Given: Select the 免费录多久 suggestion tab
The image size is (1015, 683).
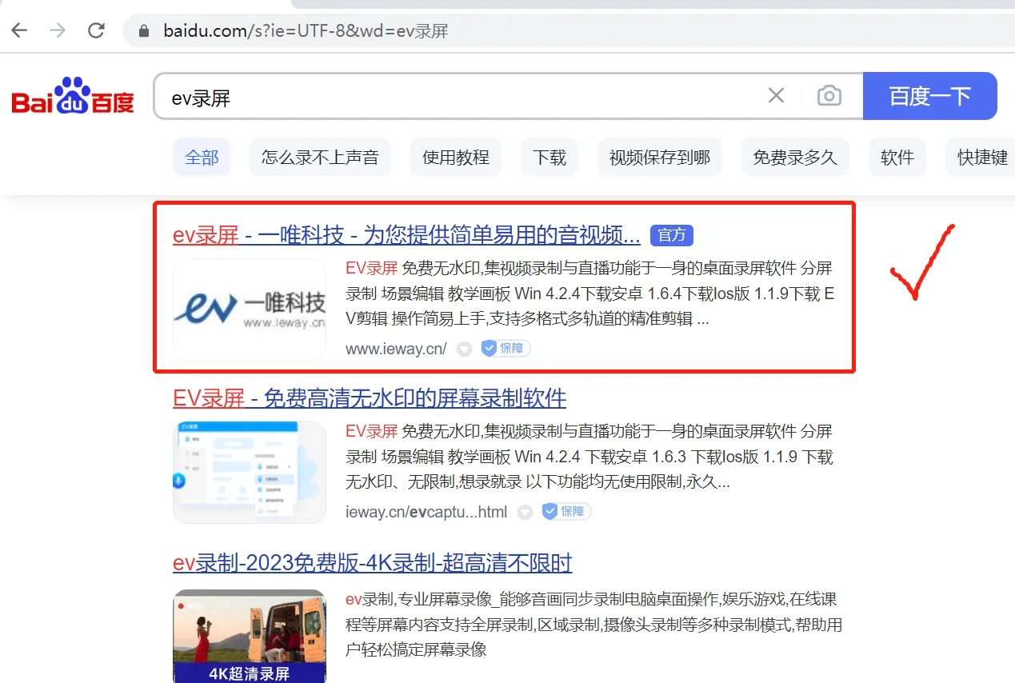Looking at the screenshot, I should point(795,158).
